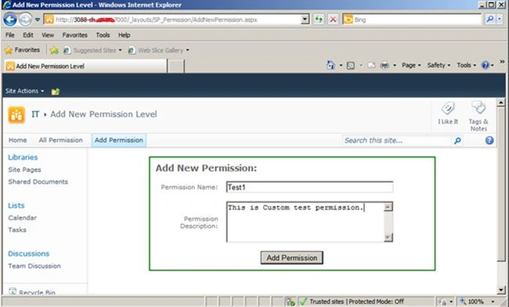509x307 pixels.
Task: Click the IT breadcrumb link
Action: tap(35, 114)
